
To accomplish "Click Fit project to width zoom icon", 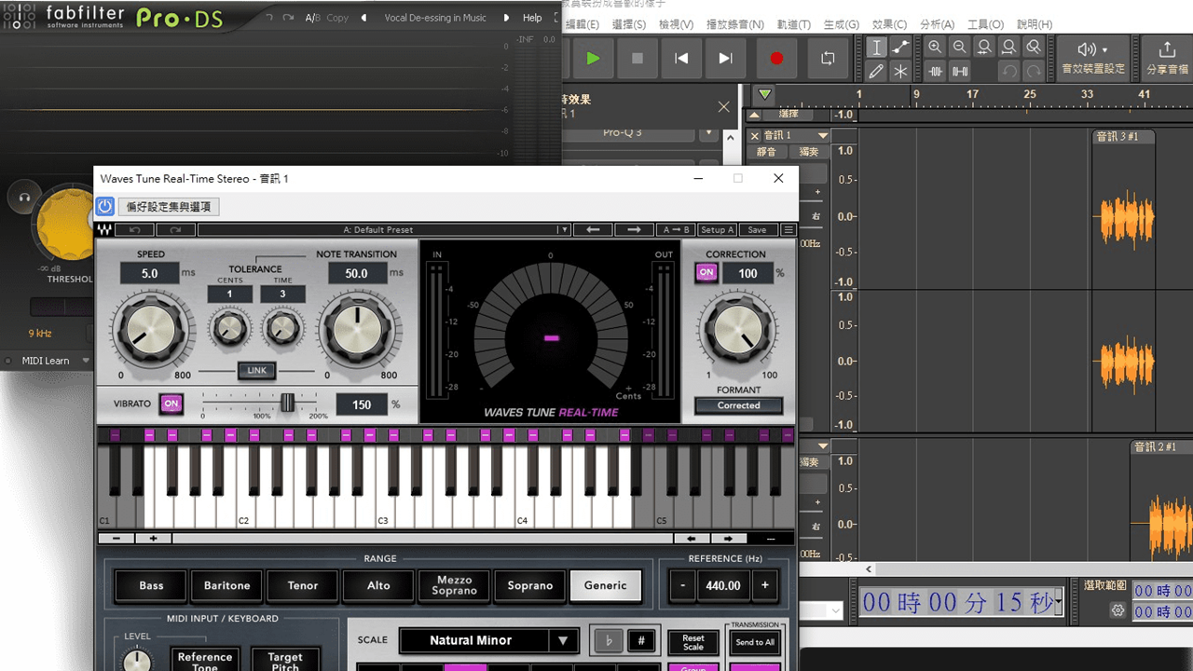I will [1008, 48].
